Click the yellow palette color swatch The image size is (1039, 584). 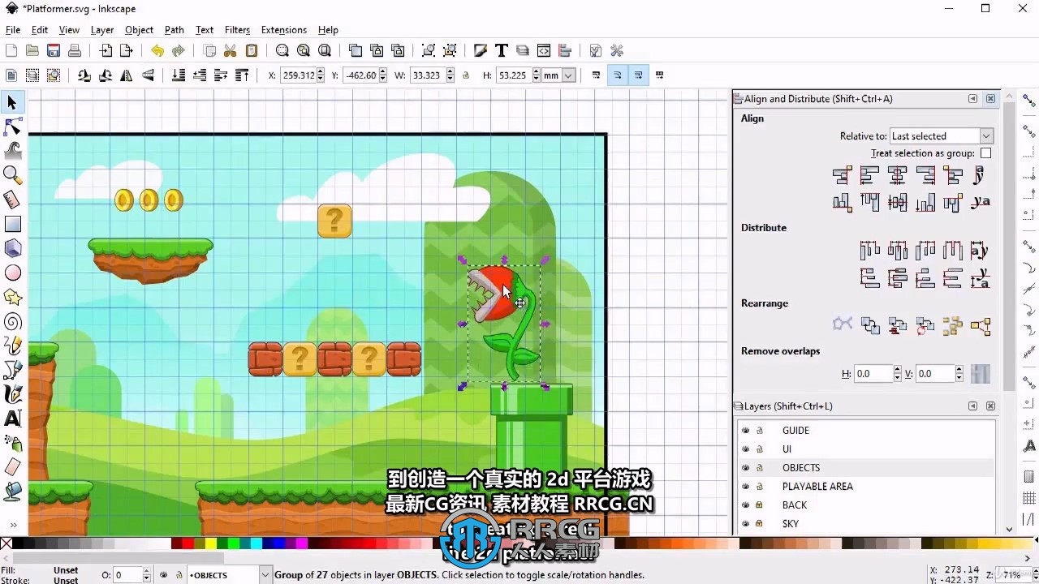[211, 543]
